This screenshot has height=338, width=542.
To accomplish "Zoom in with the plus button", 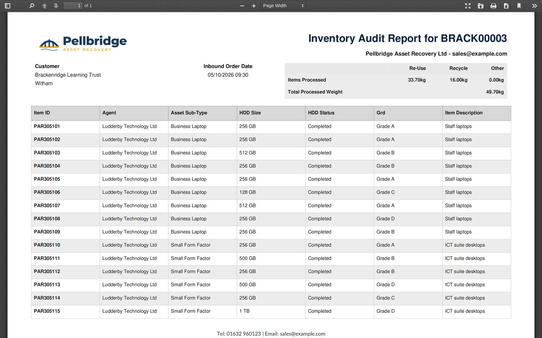I will pos(254,6).
